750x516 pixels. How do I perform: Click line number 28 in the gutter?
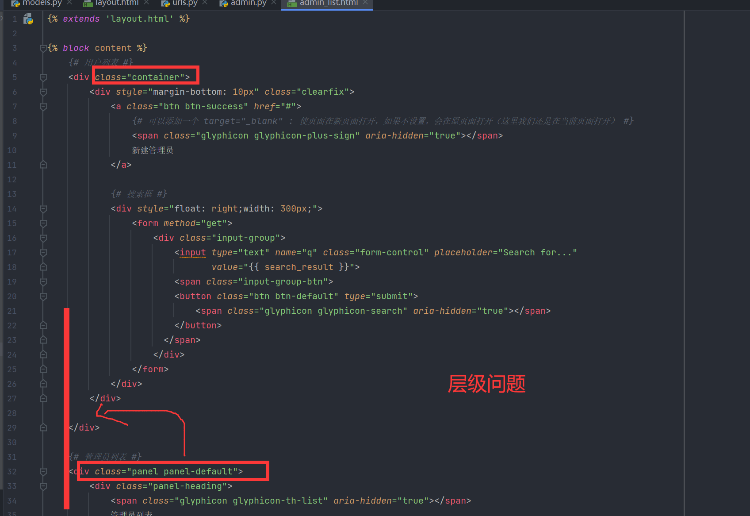click(12, 413)
